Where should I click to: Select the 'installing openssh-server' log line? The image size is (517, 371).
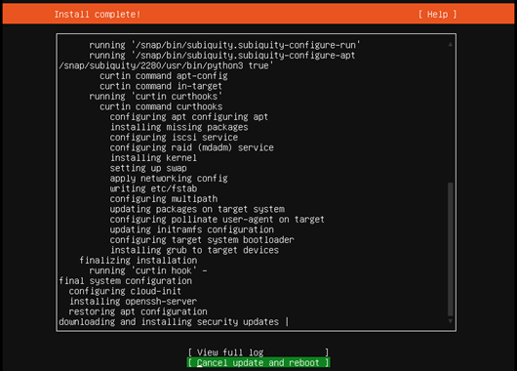(x=133, y=301)
